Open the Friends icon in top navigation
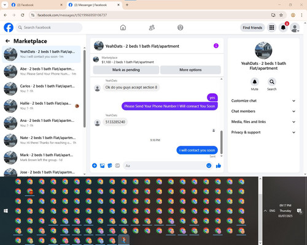The height and width of the screenshot is (245, 307). (152, 28)
